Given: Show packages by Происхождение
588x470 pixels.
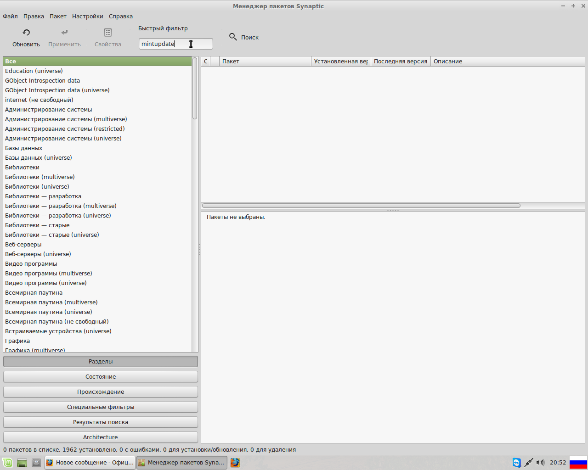Looking at the screenshot, I should pyautogui.click(x=101, y=392).
